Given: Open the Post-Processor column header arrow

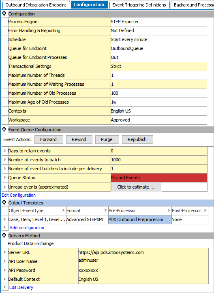Looking at the screenshot, I should click(205, 211).
